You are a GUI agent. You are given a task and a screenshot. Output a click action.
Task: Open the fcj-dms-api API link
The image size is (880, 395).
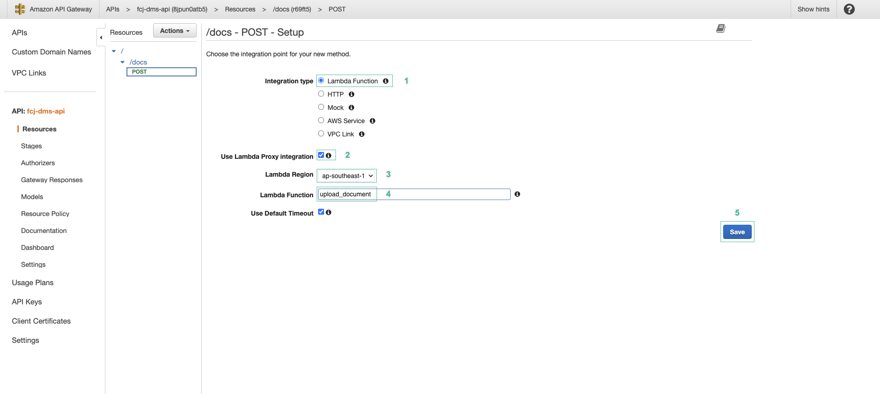pyautogui.click(x=46, y=111)
